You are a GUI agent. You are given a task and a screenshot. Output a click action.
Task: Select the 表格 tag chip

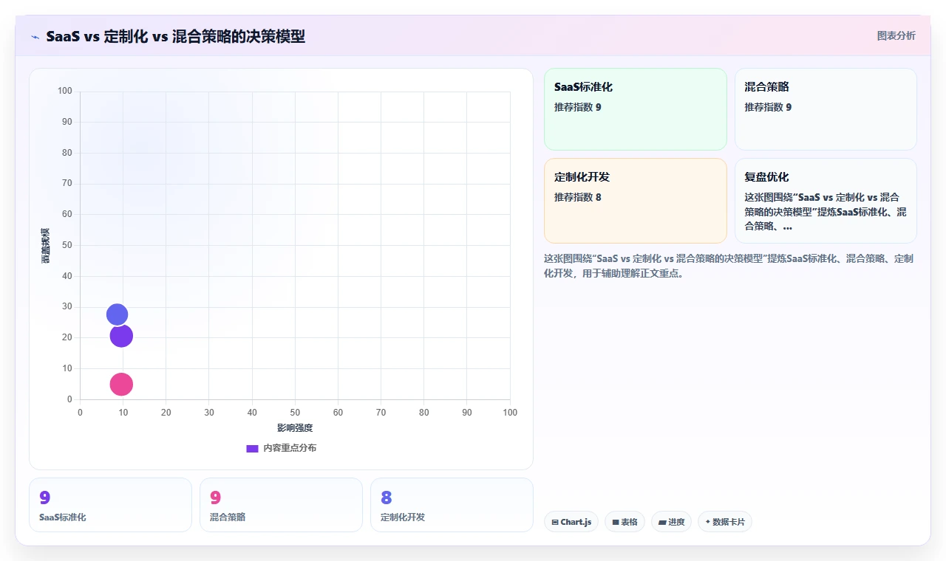(x=625, y=522)
